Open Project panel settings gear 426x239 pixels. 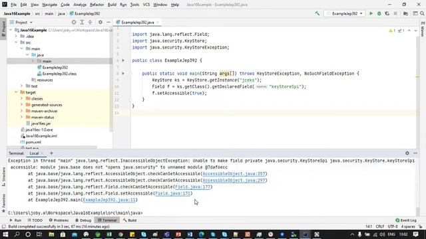pos(101,22)
